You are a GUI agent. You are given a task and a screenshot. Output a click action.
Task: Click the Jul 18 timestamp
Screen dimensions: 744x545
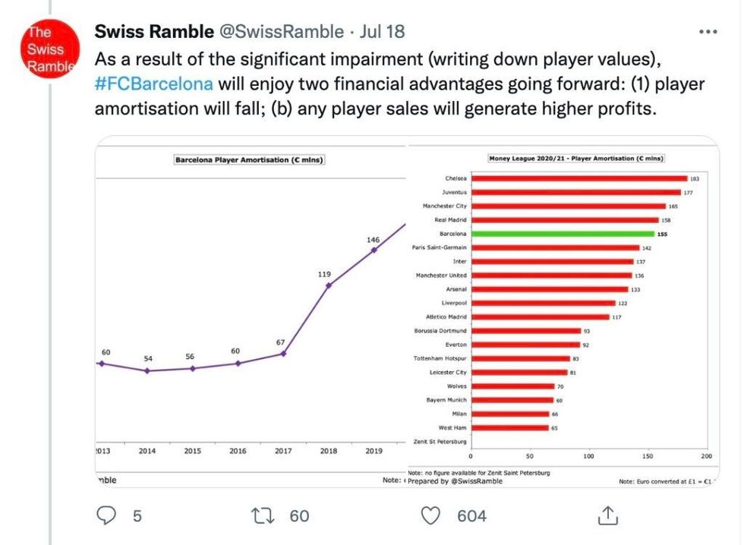click(383, 32)
